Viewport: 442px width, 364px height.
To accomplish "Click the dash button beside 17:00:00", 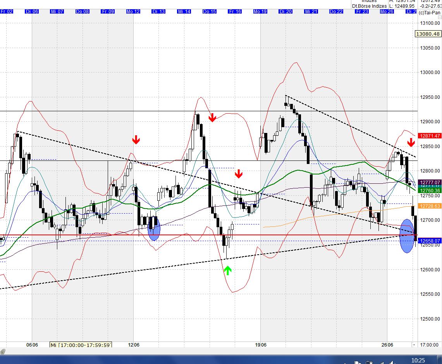I will click(x=414, y=345).
